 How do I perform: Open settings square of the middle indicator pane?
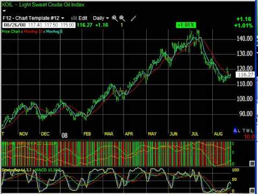click(252, 163)
